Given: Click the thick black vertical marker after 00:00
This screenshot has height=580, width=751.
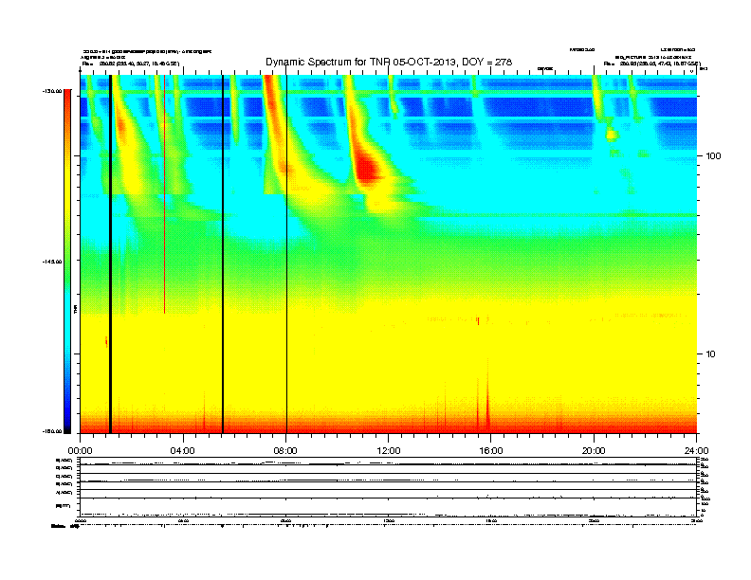Looking at the screenshot, I should point(110,254).
